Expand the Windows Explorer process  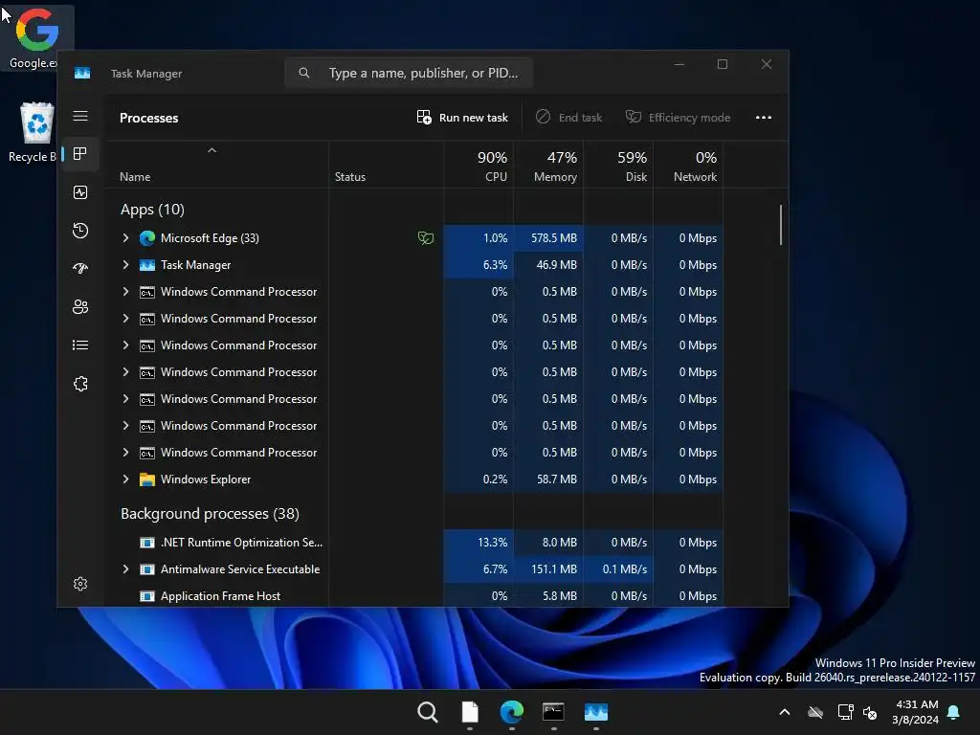pyautogui.click(x=125, y=479)
